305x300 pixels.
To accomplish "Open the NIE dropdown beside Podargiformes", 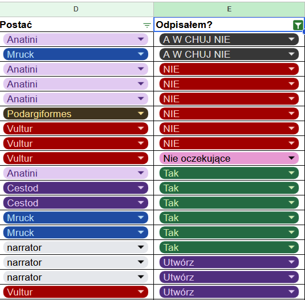I will (229, 114).
